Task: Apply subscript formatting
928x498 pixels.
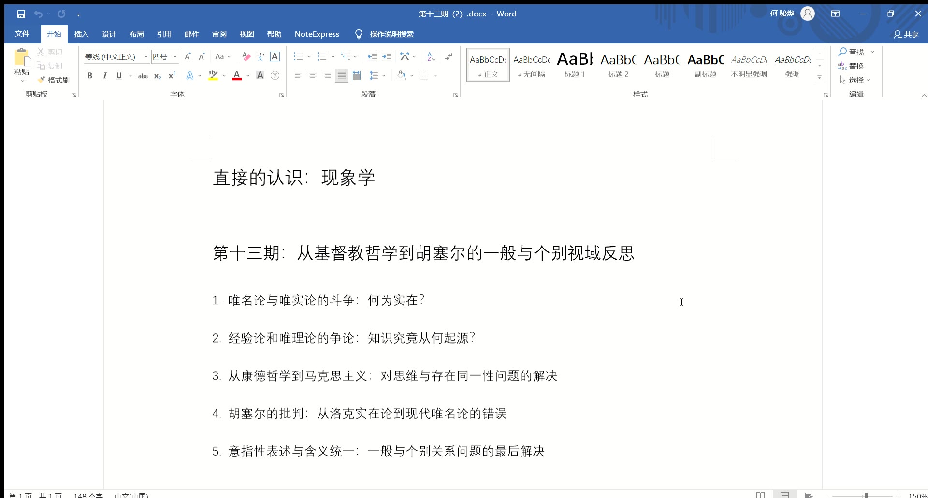Action: click(158, 76)
